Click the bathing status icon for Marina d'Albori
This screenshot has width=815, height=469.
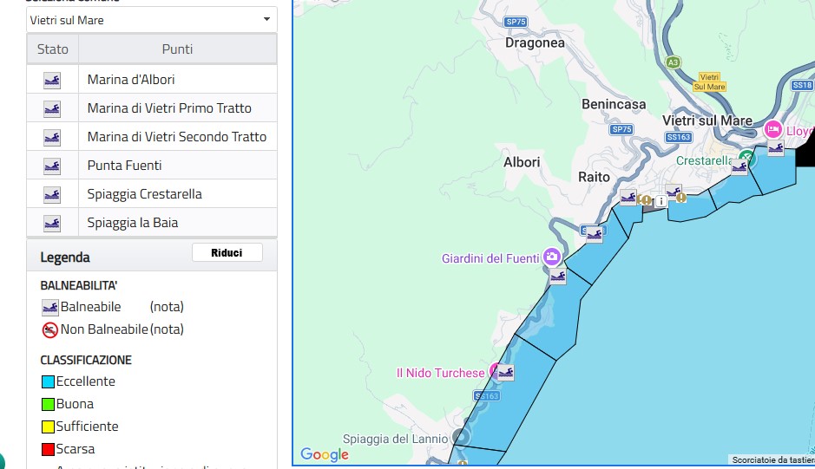pos(52,80)
